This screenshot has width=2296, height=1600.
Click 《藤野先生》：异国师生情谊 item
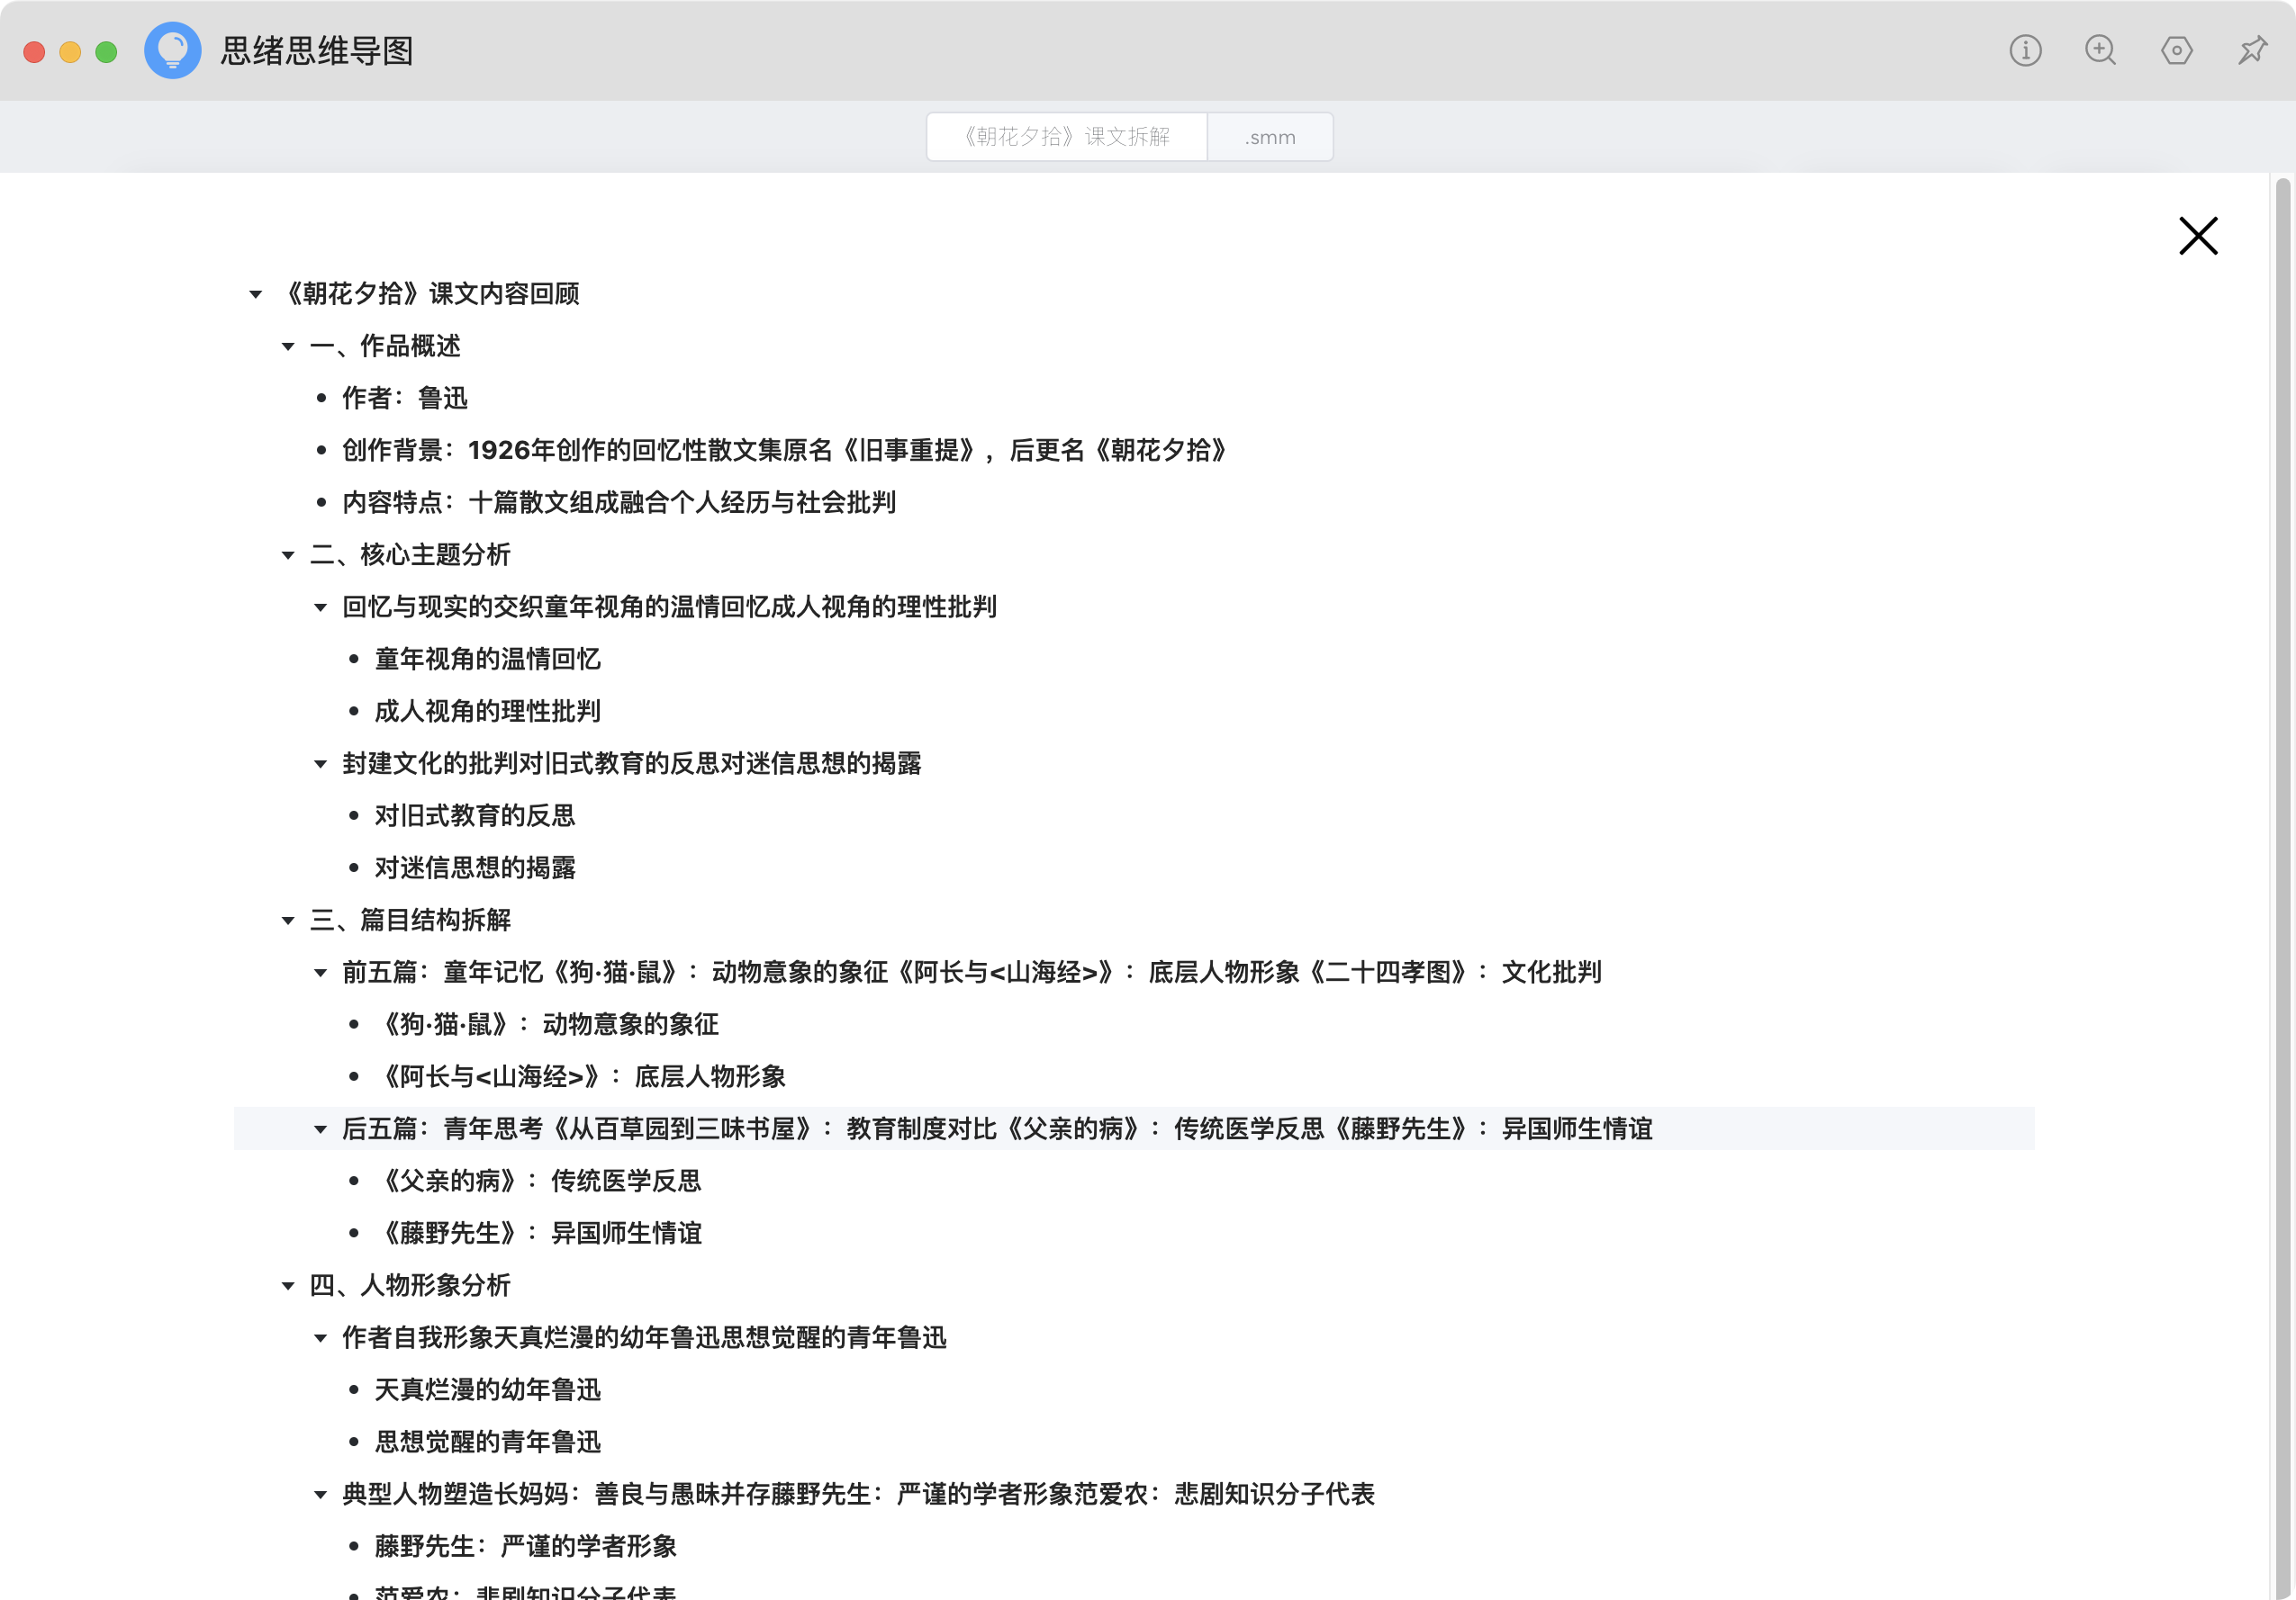click(539, 1233)
